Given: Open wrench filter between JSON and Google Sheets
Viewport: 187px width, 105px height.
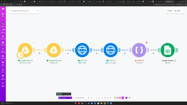Looking at the screenshot, I should point(153,53).
